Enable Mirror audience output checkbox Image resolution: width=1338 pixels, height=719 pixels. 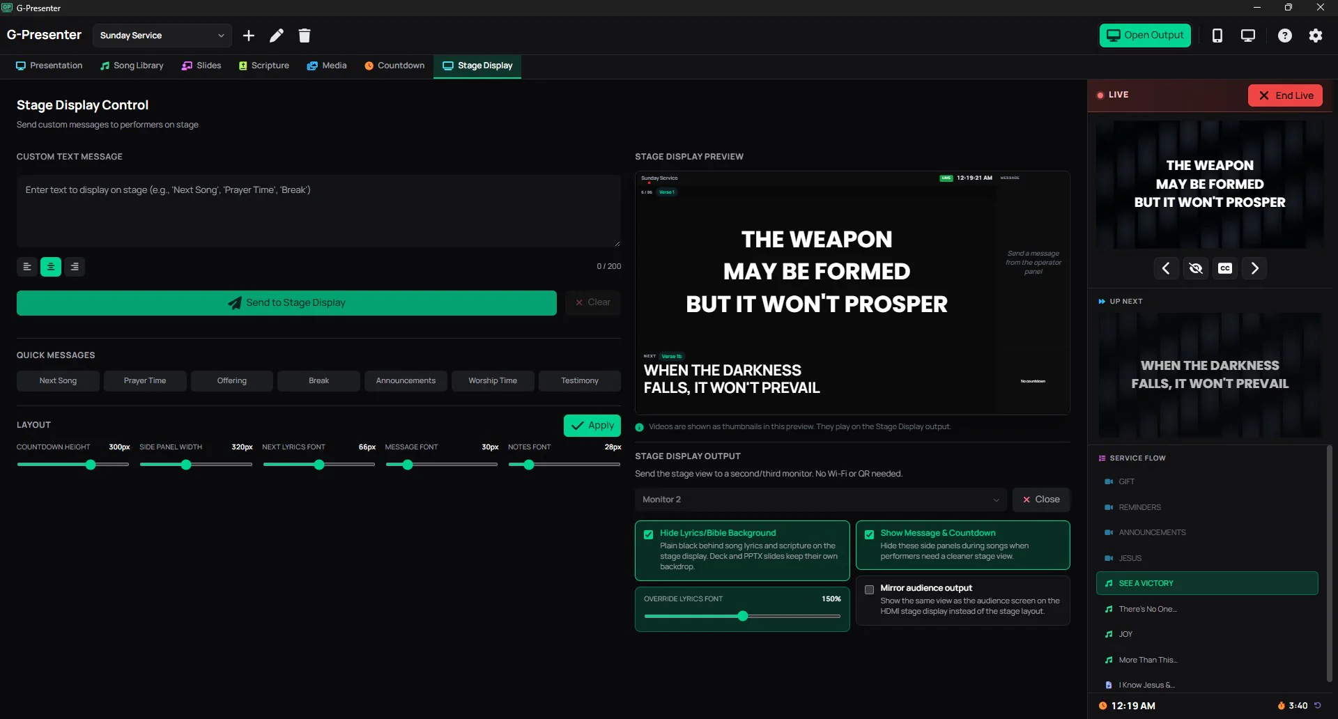point(870,590)
